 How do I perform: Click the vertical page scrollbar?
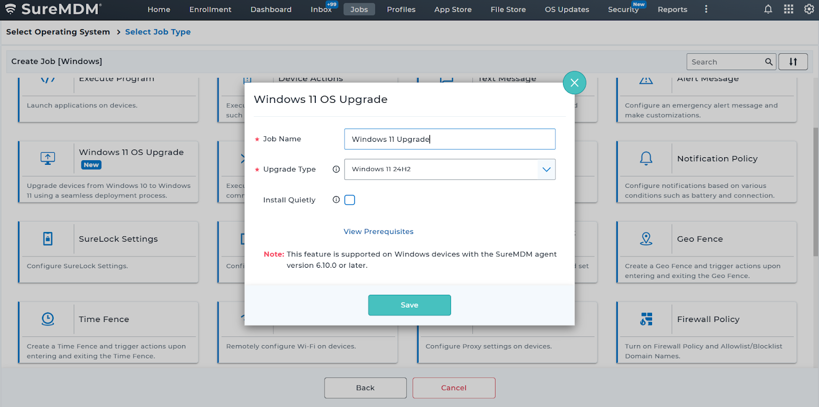point(815,192)
